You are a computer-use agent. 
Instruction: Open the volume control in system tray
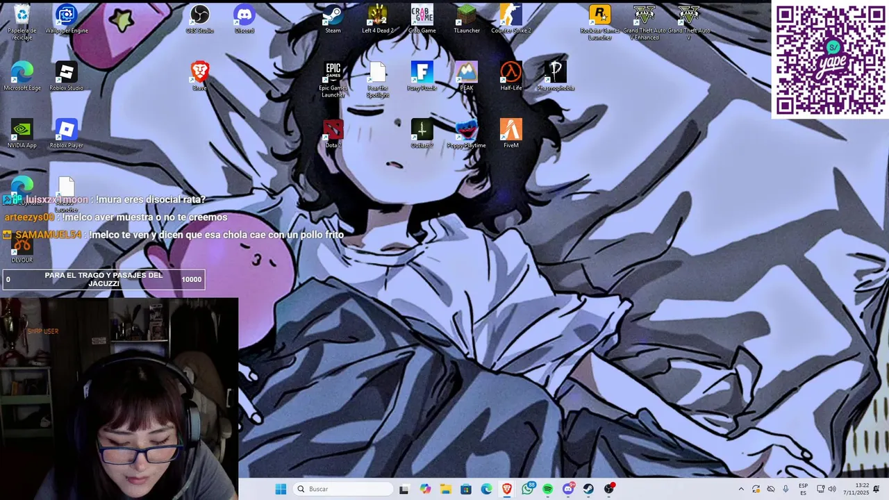[832, 489]
